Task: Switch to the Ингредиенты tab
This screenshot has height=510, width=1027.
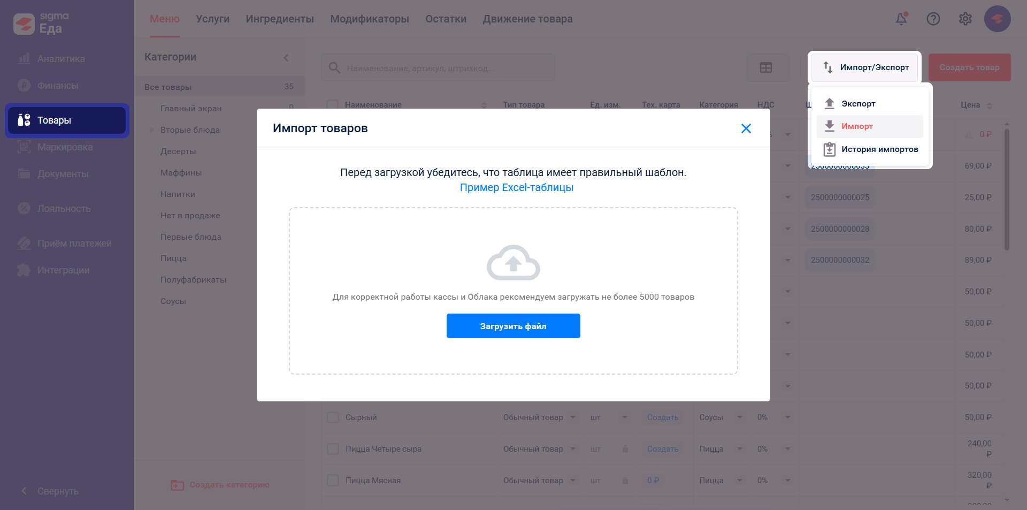Action: pyautogui.click(x=280, y=19)
